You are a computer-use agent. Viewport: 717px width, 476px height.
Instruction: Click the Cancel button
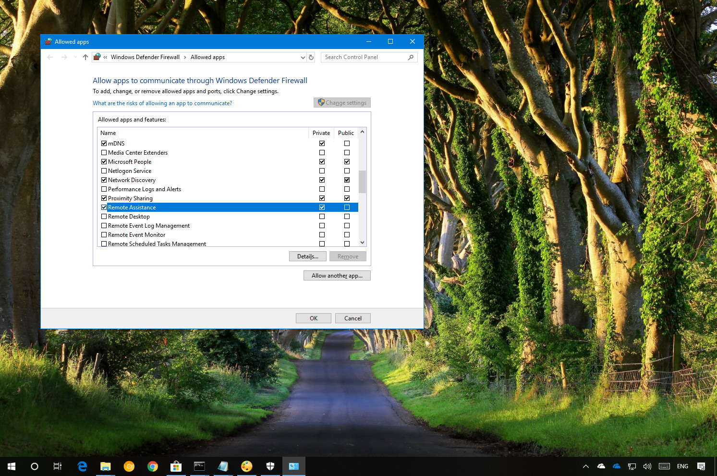pyautogui.click(x=353, y=318)
